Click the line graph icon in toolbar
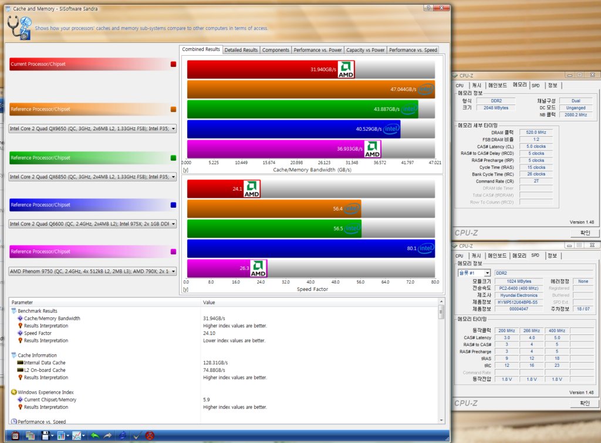This screenshot has width=601, height=443. click(x=76, y=436)
